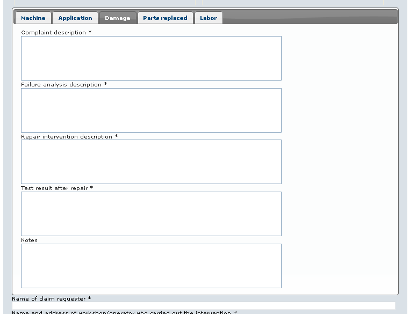
Task: Open the Application tab
Action: tap(75, 18)
